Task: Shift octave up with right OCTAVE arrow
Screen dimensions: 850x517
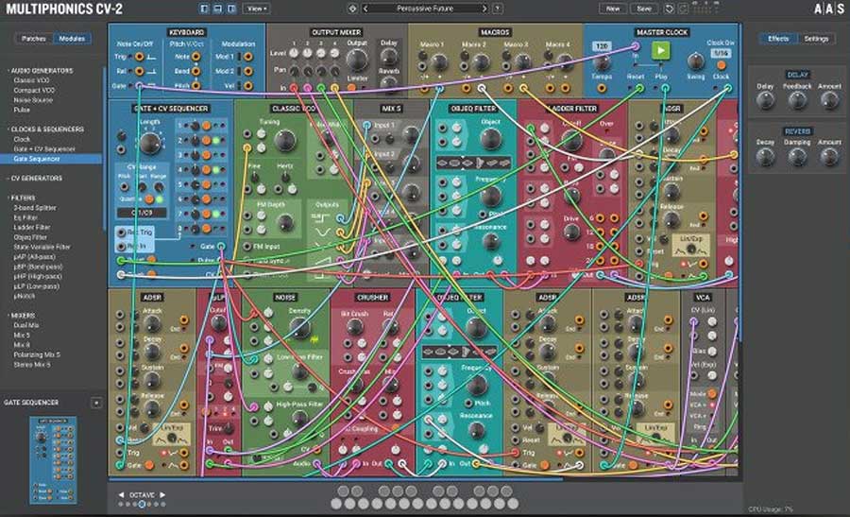Action: (162, 494)
